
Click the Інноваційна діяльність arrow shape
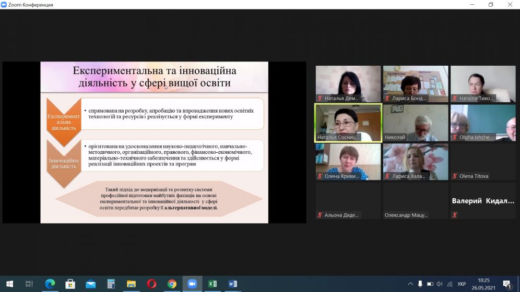tap(64, 164)
